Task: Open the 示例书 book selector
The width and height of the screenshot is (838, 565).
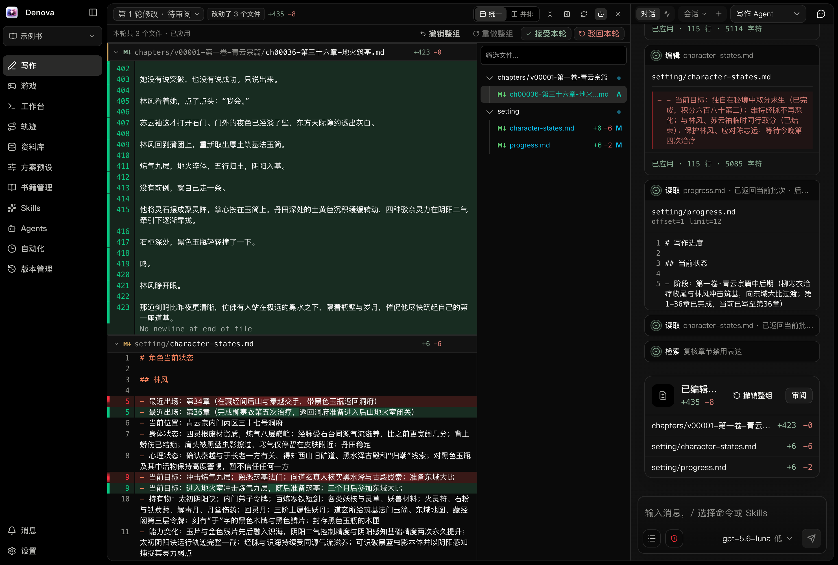Action: pos(52,36)
